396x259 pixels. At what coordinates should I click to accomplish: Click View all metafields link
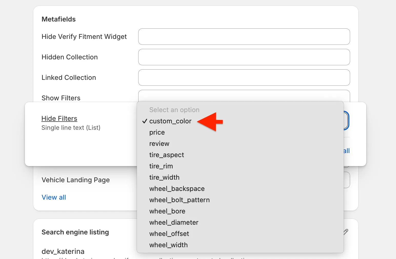pos(54,197)
